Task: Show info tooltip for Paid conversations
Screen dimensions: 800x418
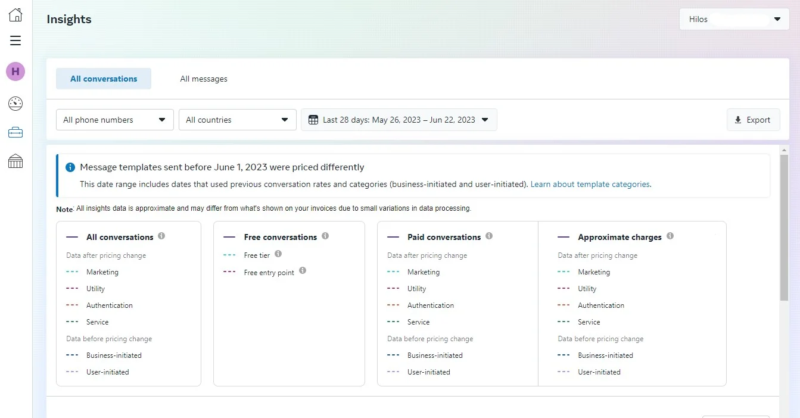Action: [489, 236]
